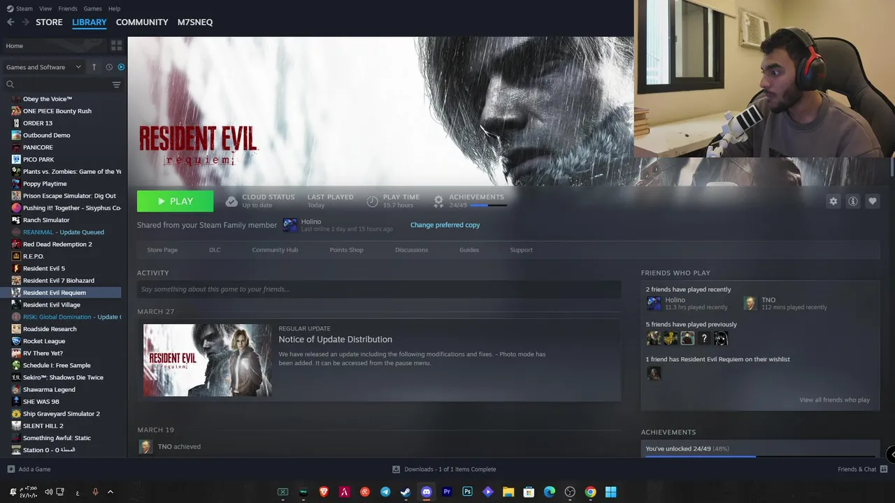
Task: Select REANIMAL - Update Queued entry
Action: tap(63, 232)
